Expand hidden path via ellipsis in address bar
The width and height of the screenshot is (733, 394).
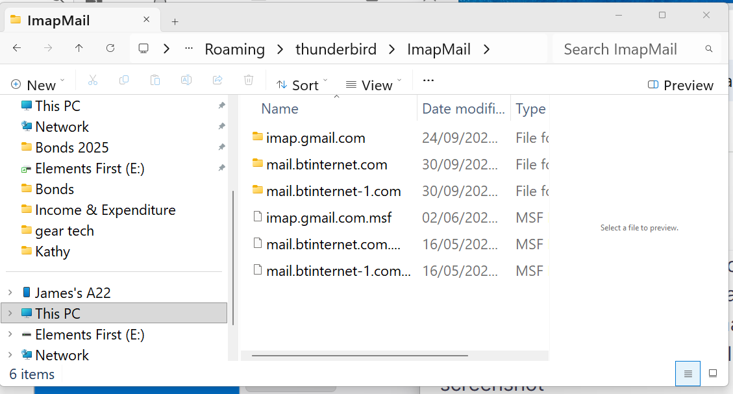(189, 48)
